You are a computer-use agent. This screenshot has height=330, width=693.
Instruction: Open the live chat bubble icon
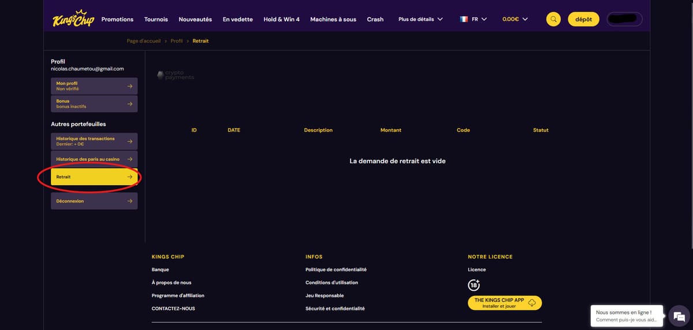point(679,316)
